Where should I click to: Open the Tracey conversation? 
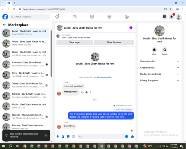[25, 85]
